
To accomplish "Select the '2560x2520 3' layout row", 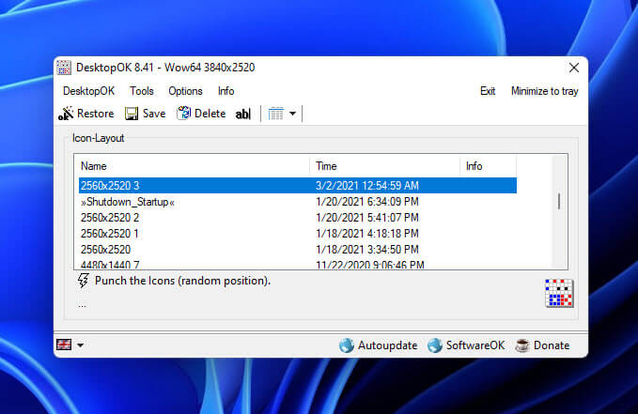I will point(298,186).
